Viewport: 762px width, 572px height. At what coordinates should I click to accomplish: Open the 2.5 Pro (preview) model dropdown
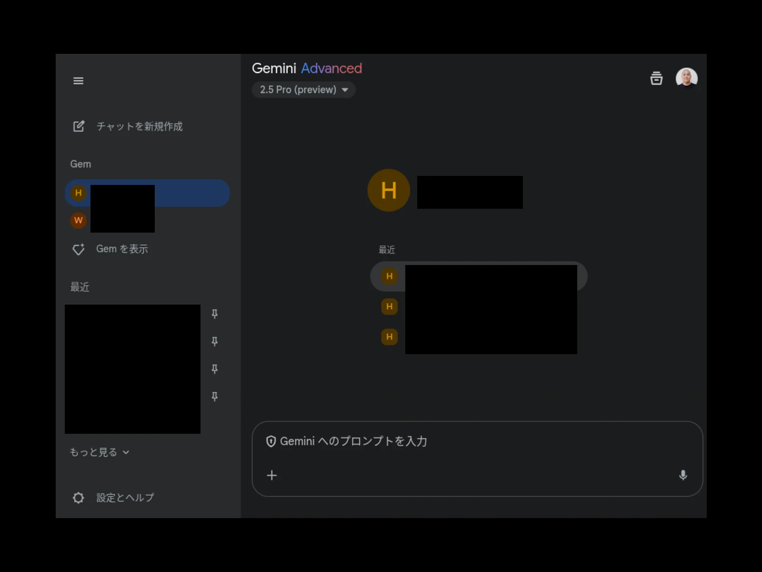coord(303,90)
